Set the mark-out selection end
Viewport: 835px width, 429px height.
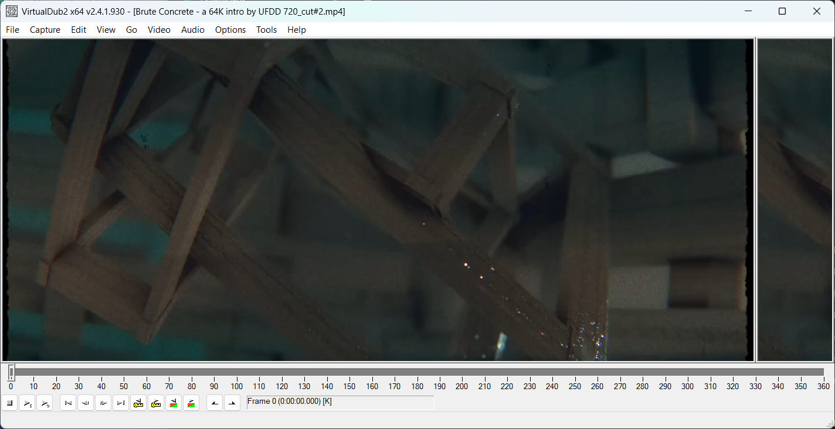[232, 403]
